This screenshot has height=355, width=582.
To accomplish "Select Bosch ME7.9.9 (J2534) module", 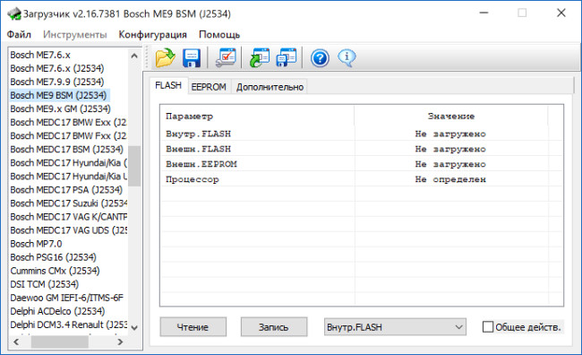I will (57, 82).
